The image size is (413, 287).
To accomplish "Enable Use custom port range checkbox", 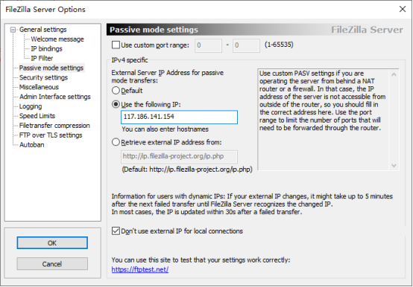I will coord(116,45).
